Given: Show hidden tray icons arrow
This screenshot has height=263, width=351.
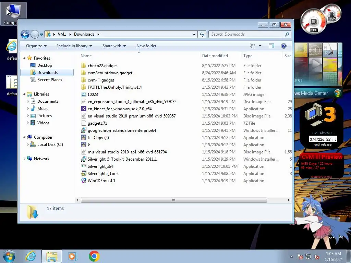Looking at the screenshot, I should [x=291, y=257].
